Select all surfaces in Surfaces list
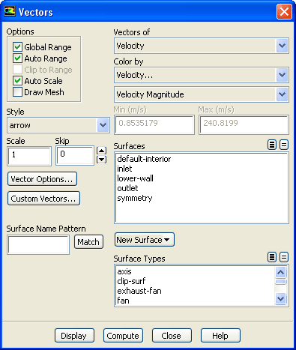The image size is (296, 350). (x=272, y=145)
